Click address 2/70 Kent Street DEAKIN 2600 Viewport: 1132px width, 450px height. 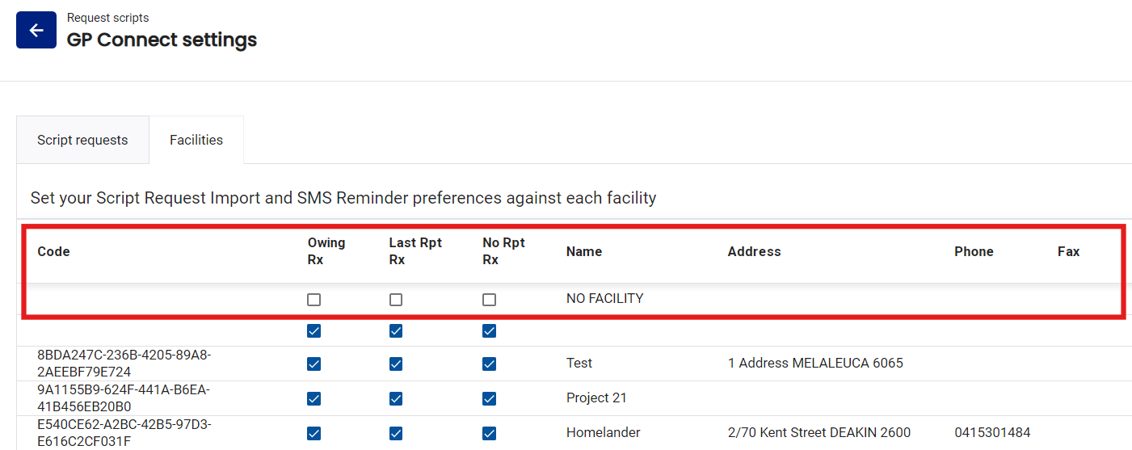pos(819,432)
